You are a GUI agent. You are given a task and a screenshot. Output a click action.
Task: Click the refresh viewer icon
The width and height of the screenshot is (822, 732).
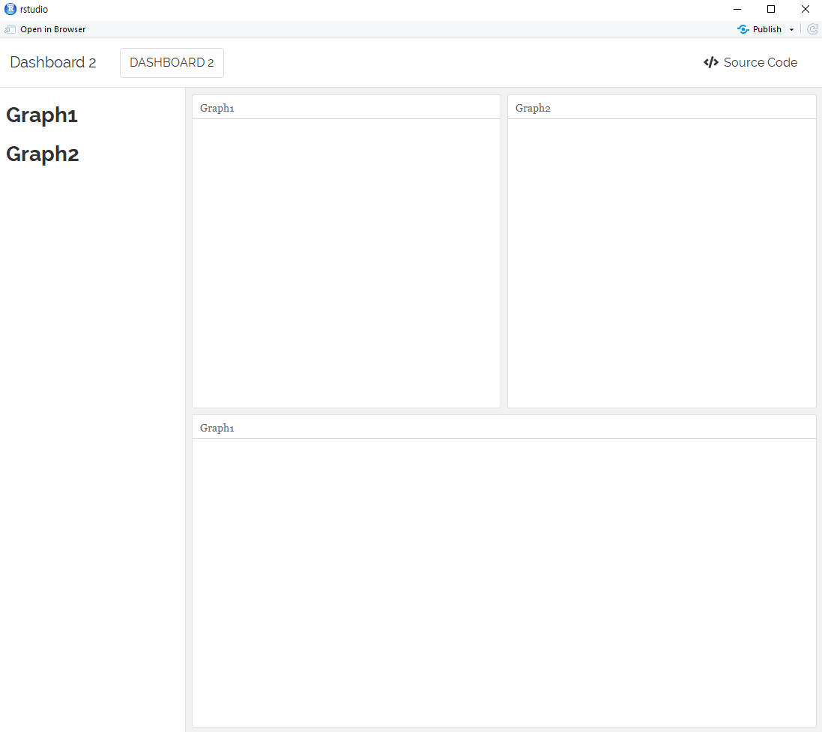click(x=813, y=28)
